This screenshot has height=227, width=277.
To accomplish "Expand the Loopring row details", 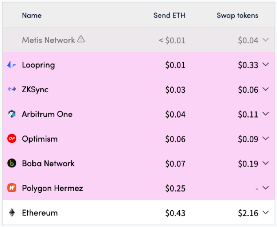I will pos(266,65).
